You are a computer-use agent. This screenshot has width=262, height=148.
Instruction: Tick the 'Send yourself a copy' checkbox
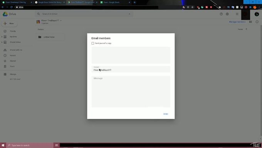pos(93,43)
